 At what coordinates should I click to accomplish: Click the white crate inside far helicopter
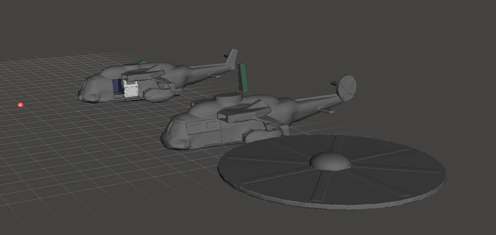(x=131, y=89)
